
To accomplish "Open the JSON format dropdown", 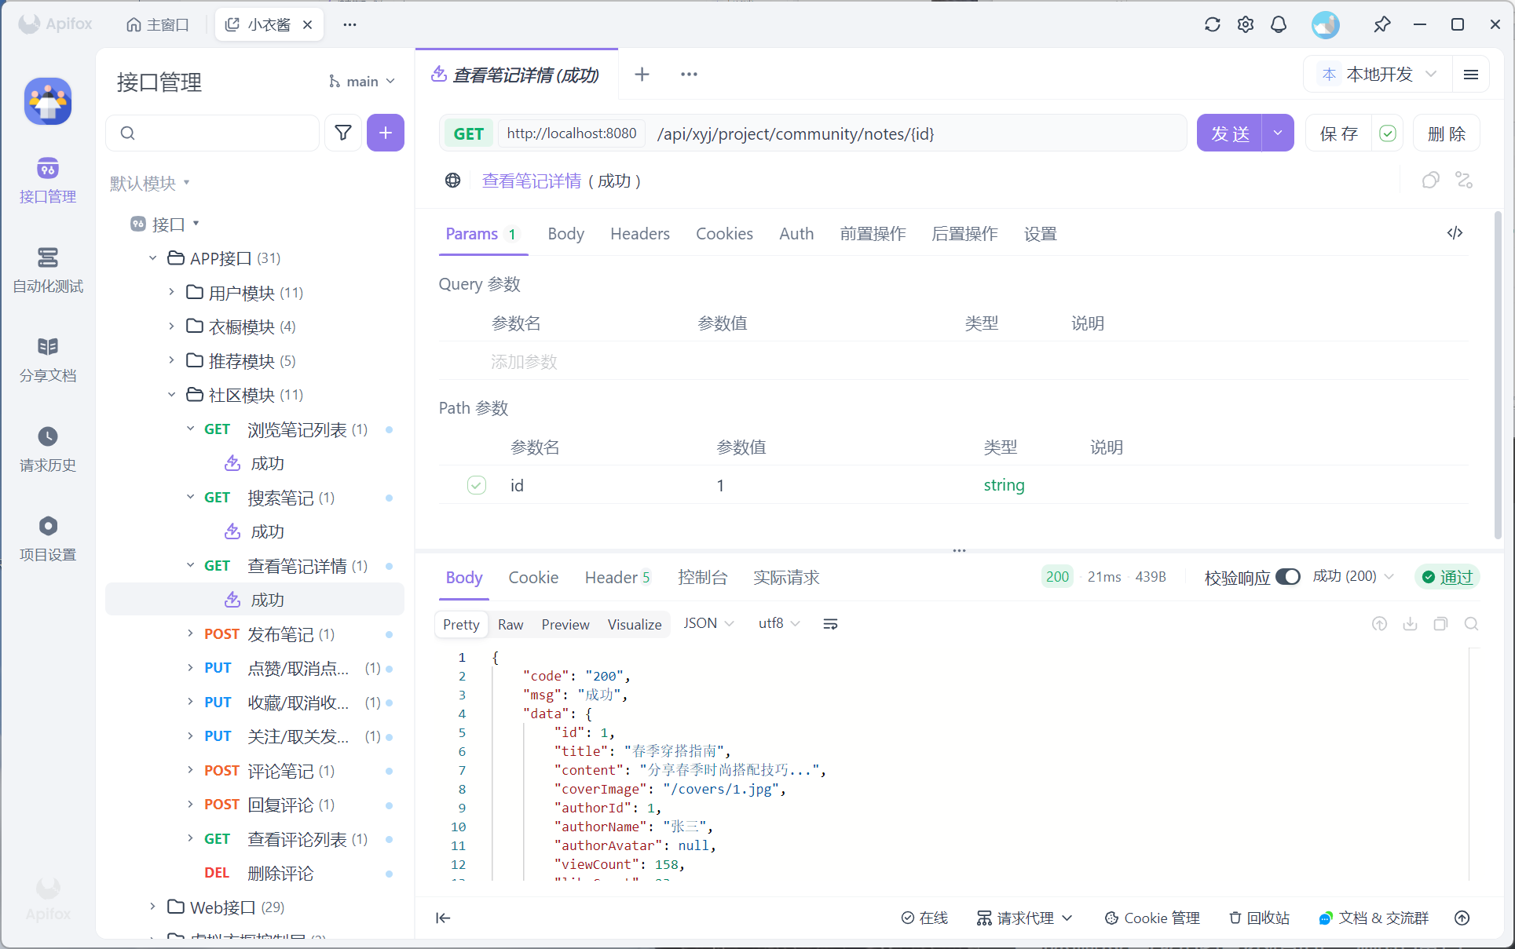I will click(x=708, y=623).
